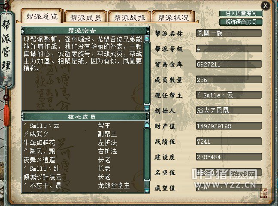Click the 解绑语音房间 button
The height and width of the screenshot is (206, 278).
click(241, 22)
